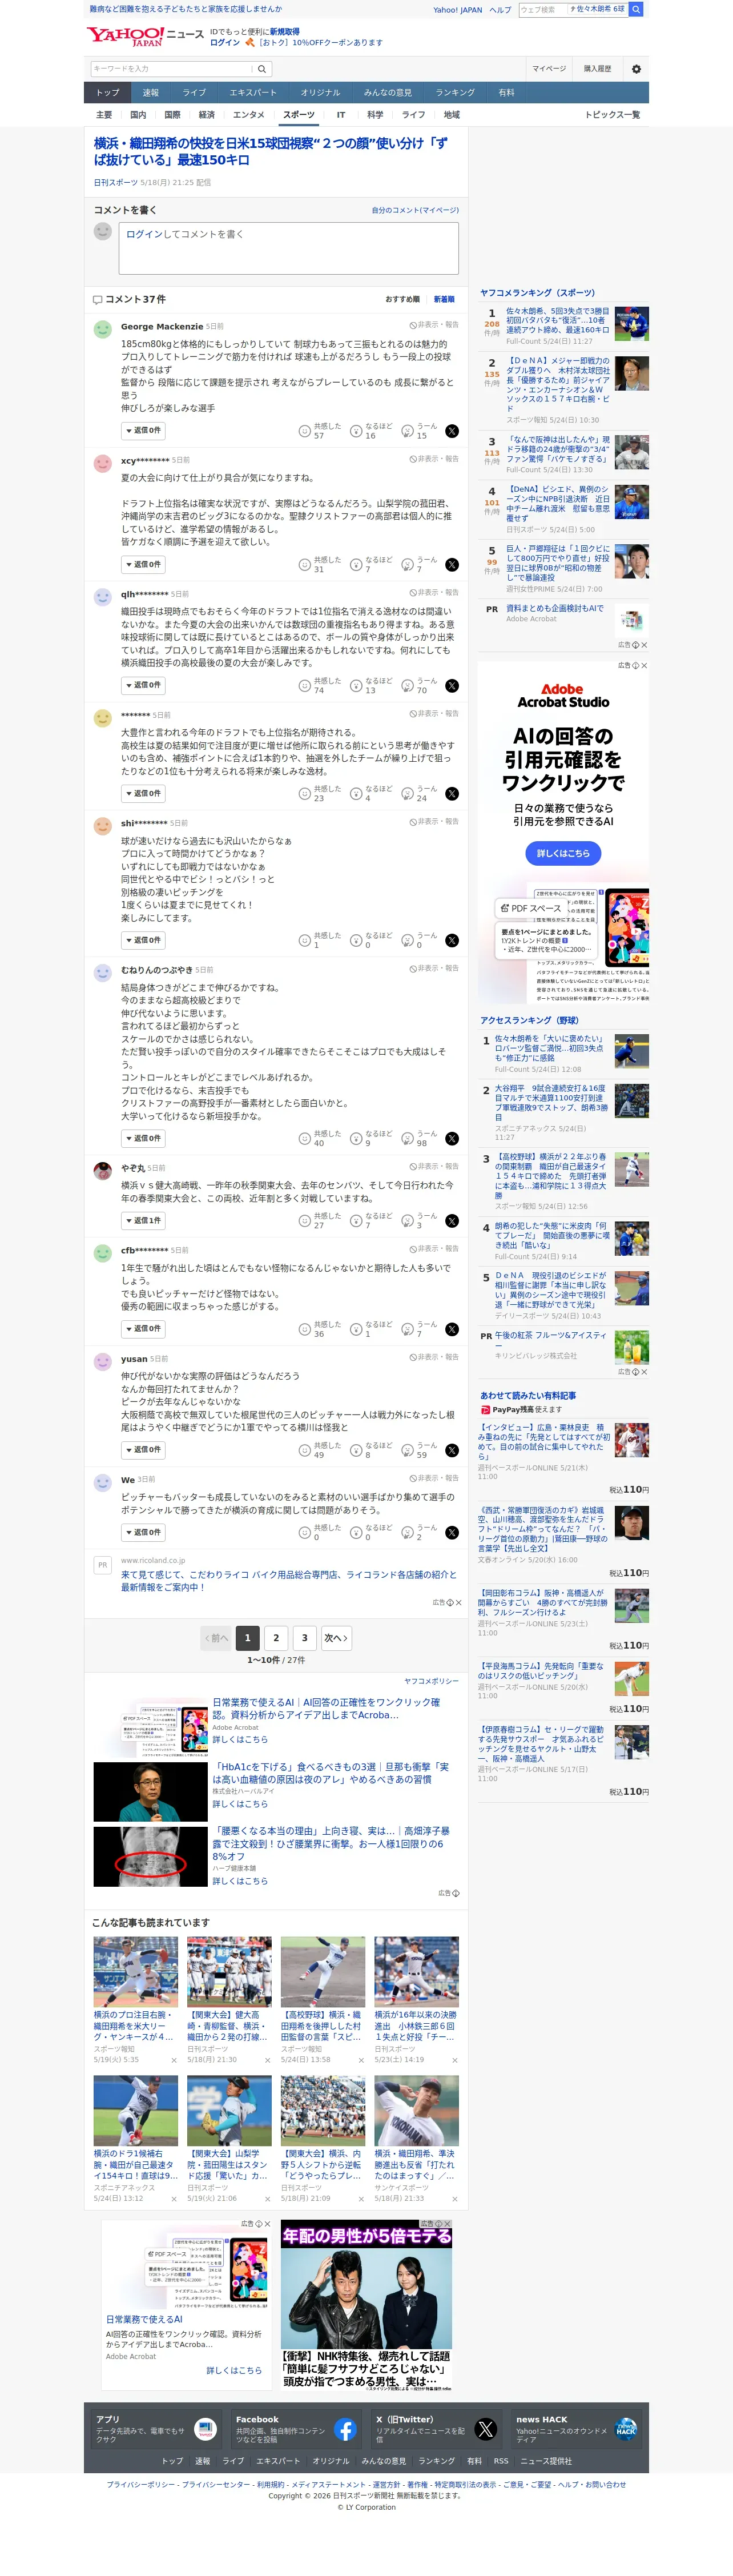Open the プライバシーポリシー footer link
The width and height of the screenshot is (733, 2576).
[x=142, y=2484]
